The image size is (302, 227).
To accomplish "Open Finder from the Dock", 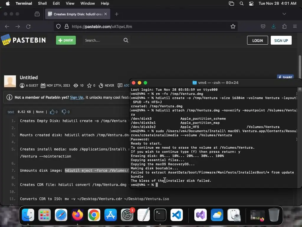I will click(x=28, y=215).
